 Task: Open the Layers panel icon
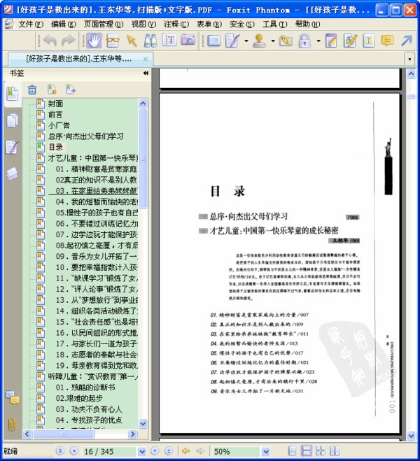[12, 174]
